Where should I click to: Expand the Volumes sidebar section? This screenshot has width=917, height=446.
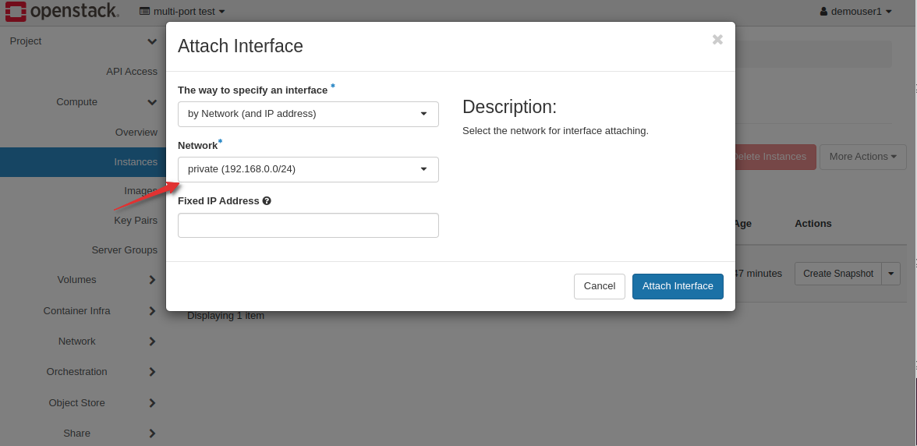click(x=152, y=280)
